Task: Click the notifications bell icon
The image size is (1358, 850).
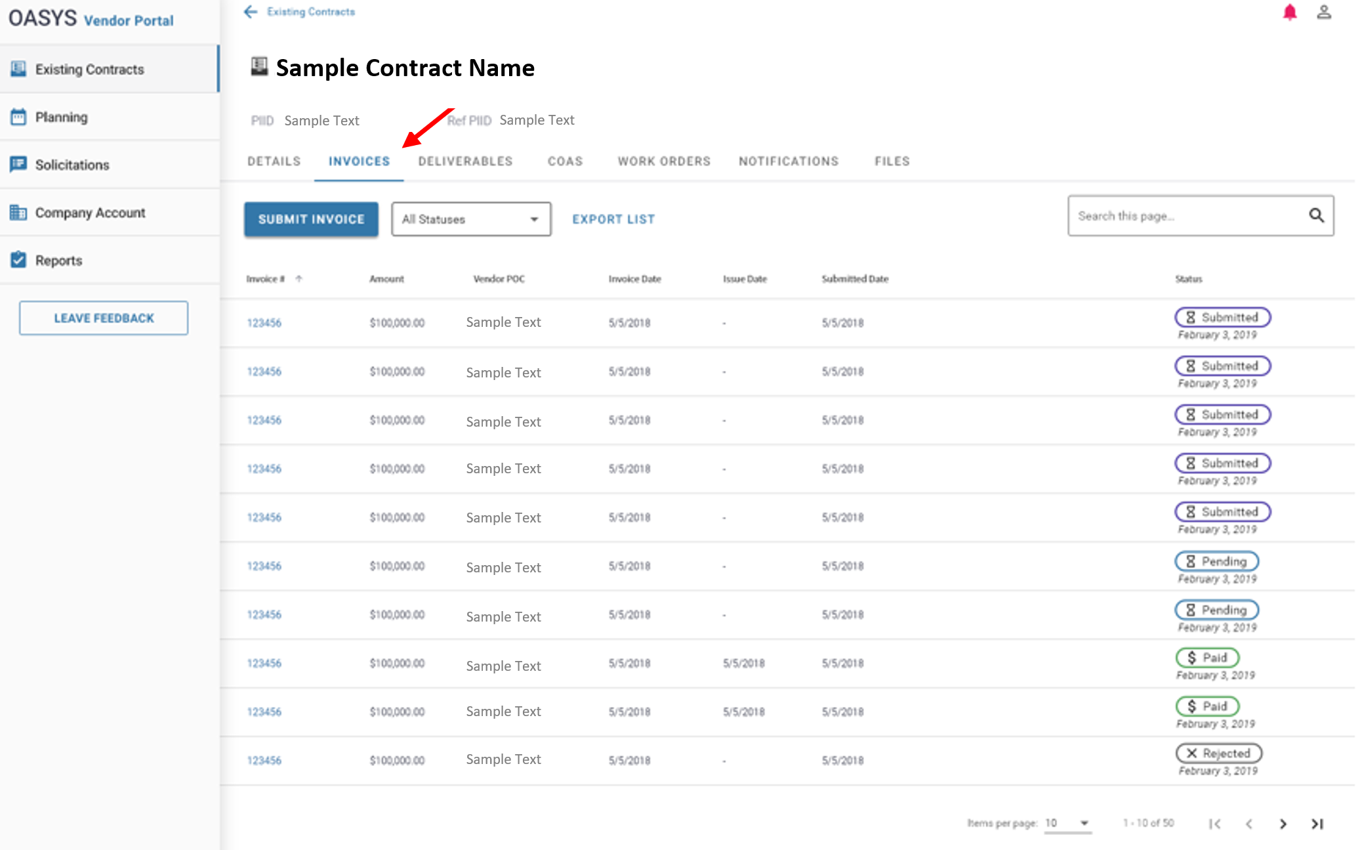Action: click(x=1289, y=12)
